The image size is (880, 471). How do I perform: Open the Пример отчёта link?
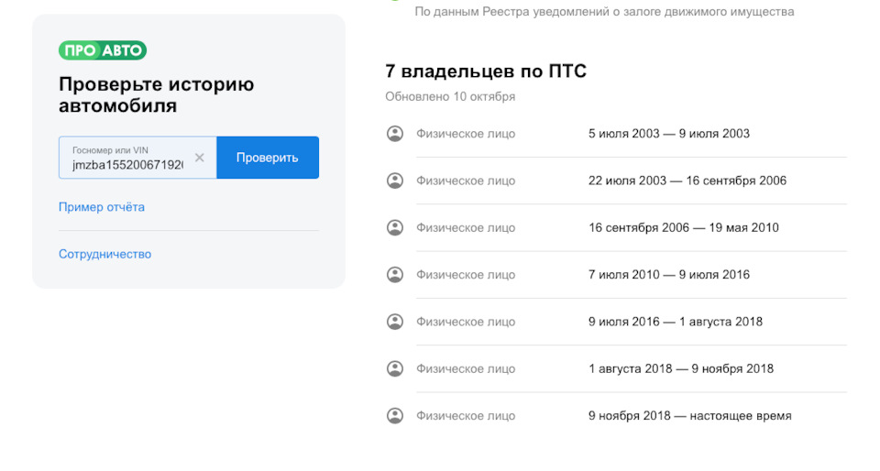click(102, 207)
